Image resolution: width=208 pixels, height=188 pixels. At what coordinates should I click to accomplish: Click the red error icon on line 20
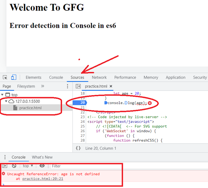click(x=150, y=103)
